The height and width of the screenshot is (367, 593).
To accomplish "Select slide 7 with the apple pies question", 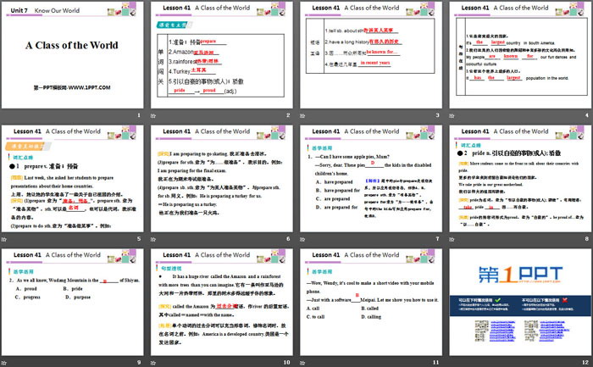I will [x=369, y=180].
